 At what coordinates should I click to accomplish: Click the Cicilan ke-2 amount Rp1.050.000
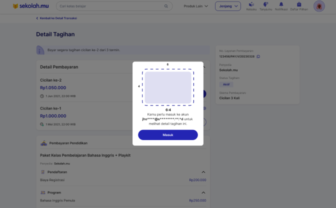[53, 87]
